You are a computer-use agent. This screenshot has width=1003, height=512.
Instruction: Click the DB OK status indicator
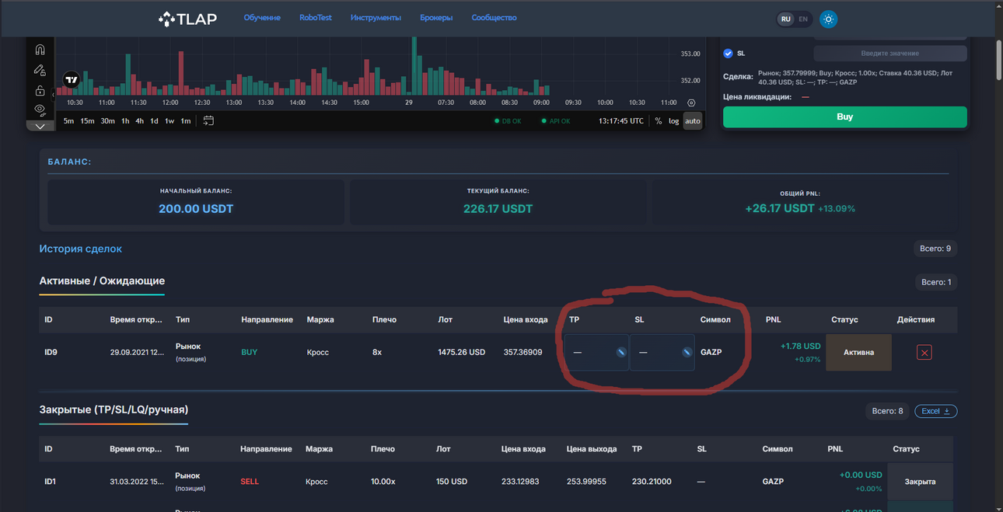508,121
